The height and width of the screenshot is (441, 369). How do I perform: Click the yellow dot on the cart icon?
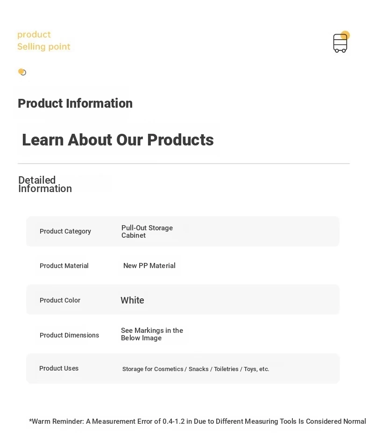point(346,35)
